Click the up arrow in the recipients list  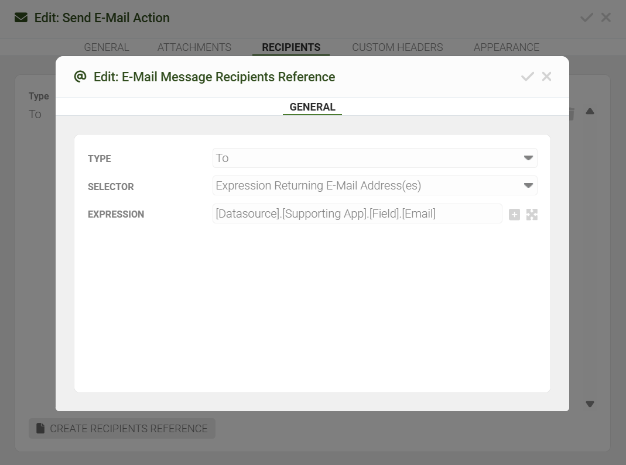click(x=590, y=111)
